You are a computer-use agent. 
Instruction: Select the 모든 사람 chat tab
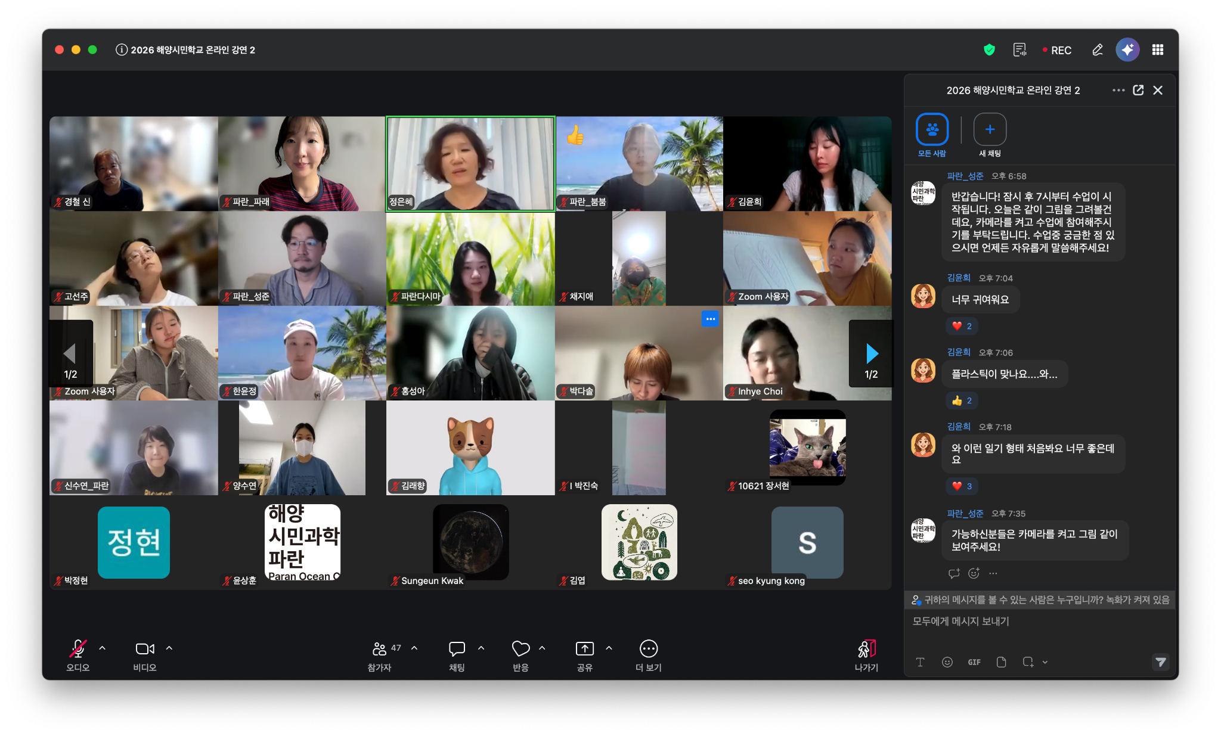(x=932, y=135)
